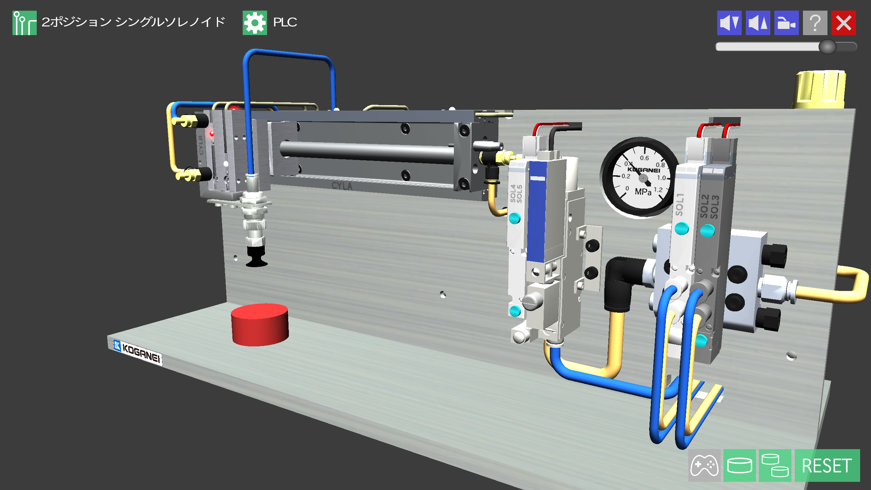Open the 2ポジション シングルソレノイド label
871x490 pixels.
[x=133, y=22]
